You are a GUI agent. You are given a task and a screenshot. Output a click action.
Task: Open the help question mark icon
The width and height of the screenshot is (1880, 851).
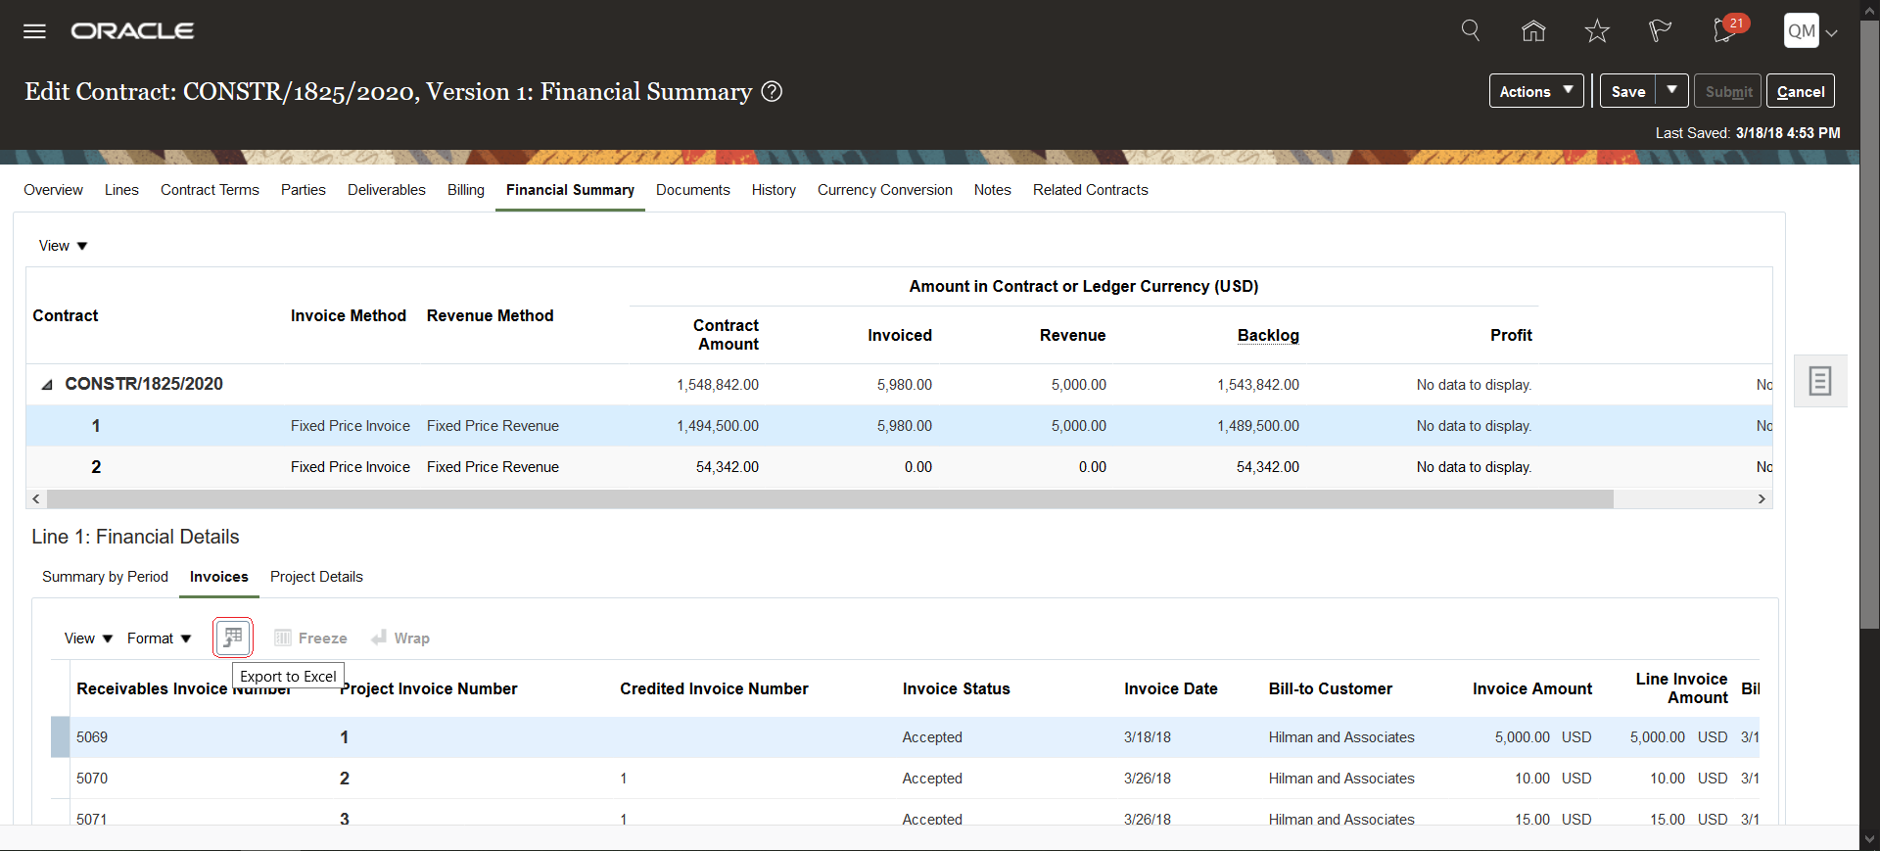click(x=772, y=92)
